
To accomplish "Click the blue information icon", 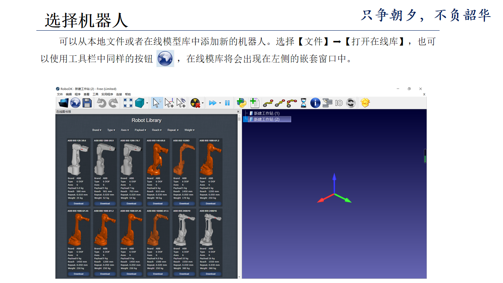I will coord(315,103).
